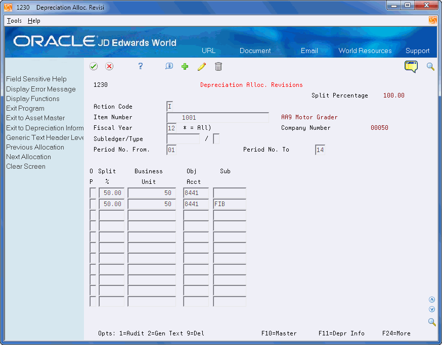Click the F24=More function key text

(396, 333)
